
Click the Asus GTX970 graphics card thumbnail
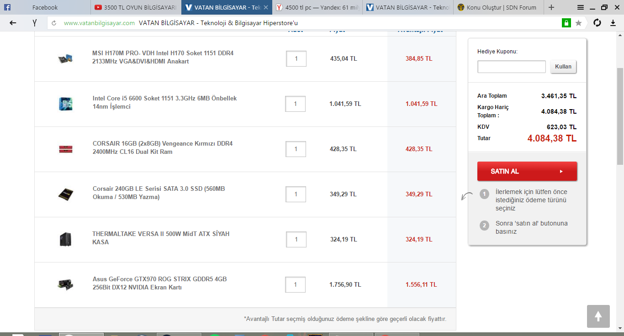coord(65,284)
